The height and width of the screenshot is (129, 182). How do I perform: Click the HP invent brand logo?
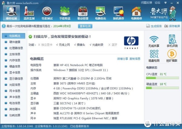point(131,43)
